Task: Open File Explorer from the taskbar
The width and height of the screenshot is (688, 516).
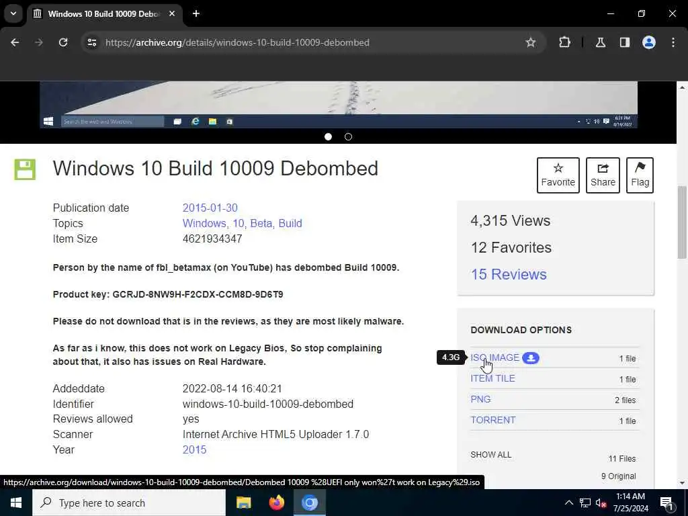Action: 243,503
